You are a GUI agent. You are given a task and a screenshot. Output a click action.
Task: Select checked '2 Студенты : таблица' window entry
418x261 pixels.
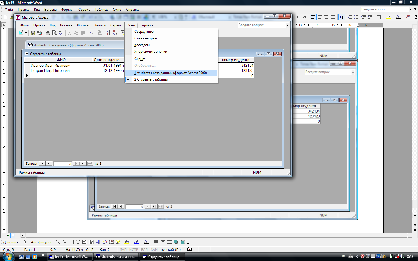171,79
